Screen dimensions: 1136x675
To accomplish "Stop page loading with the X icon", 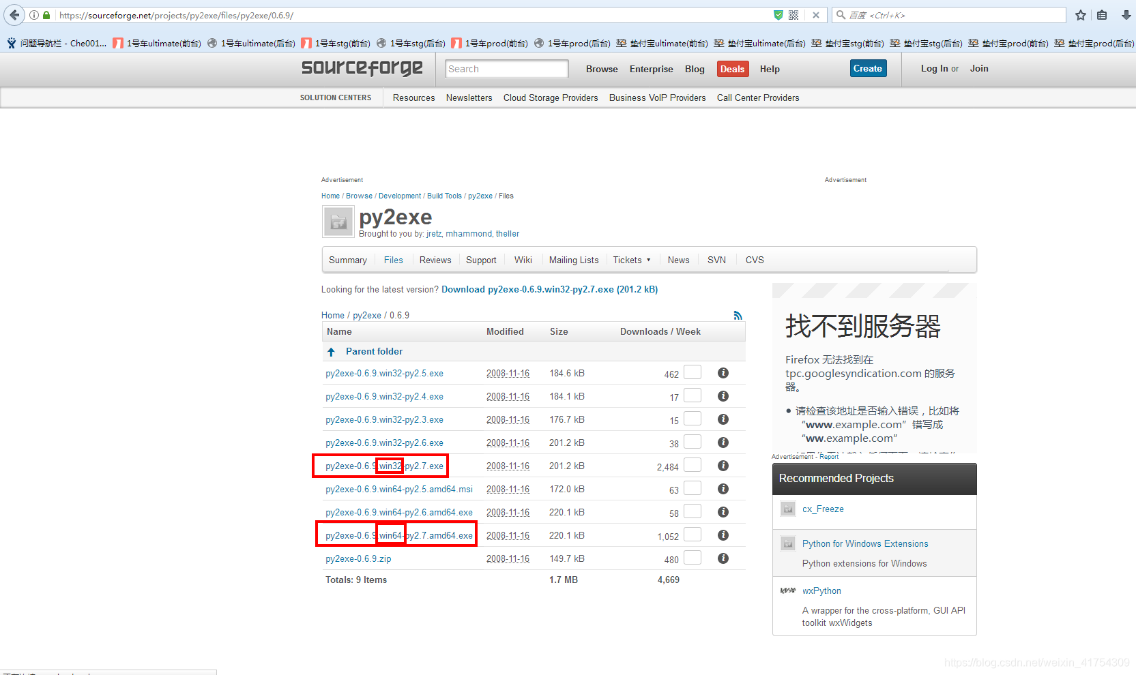I will pos(815,15).
